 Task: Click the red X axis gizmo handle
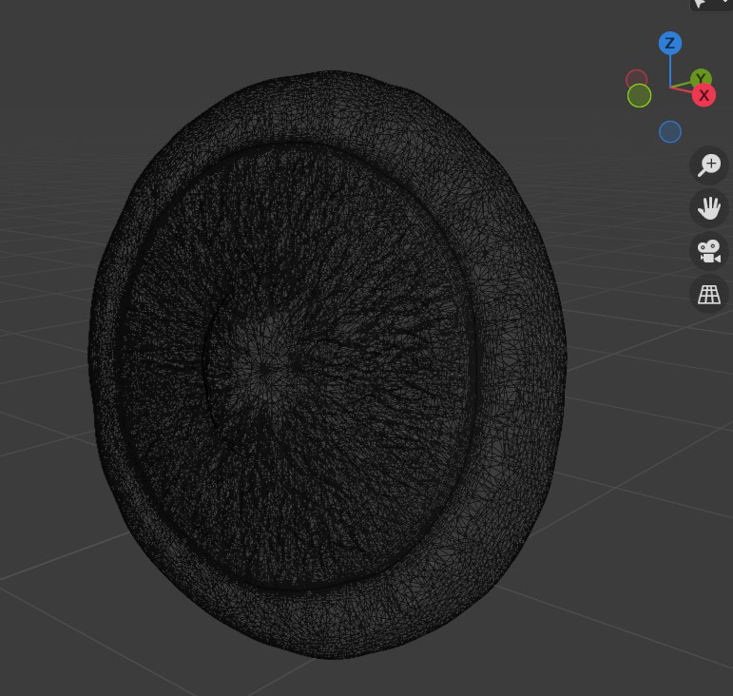tap(704, 95)
